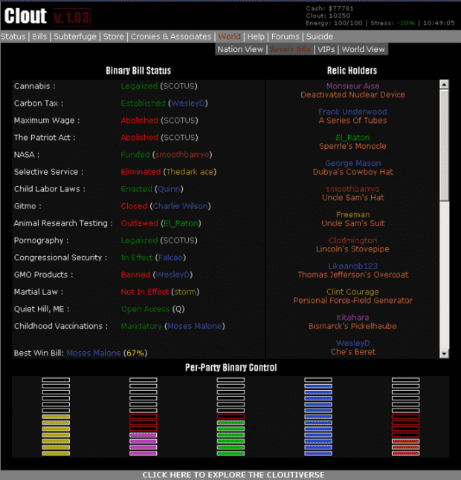Open the Store menu item
The width and height of the screenshot is (461, 480).
(113, 36)
